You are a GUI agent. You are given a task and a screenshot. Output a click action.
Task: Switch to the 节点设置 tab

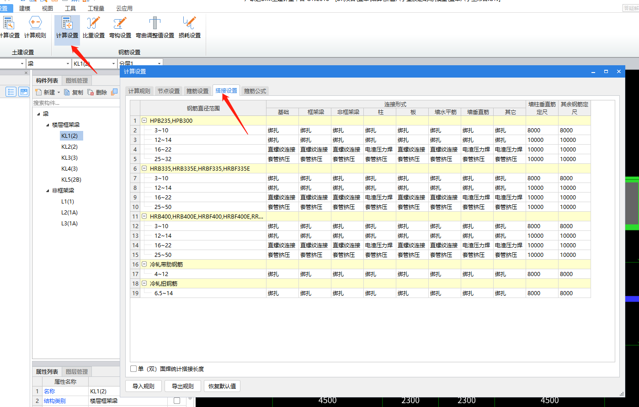click(169, 91)
